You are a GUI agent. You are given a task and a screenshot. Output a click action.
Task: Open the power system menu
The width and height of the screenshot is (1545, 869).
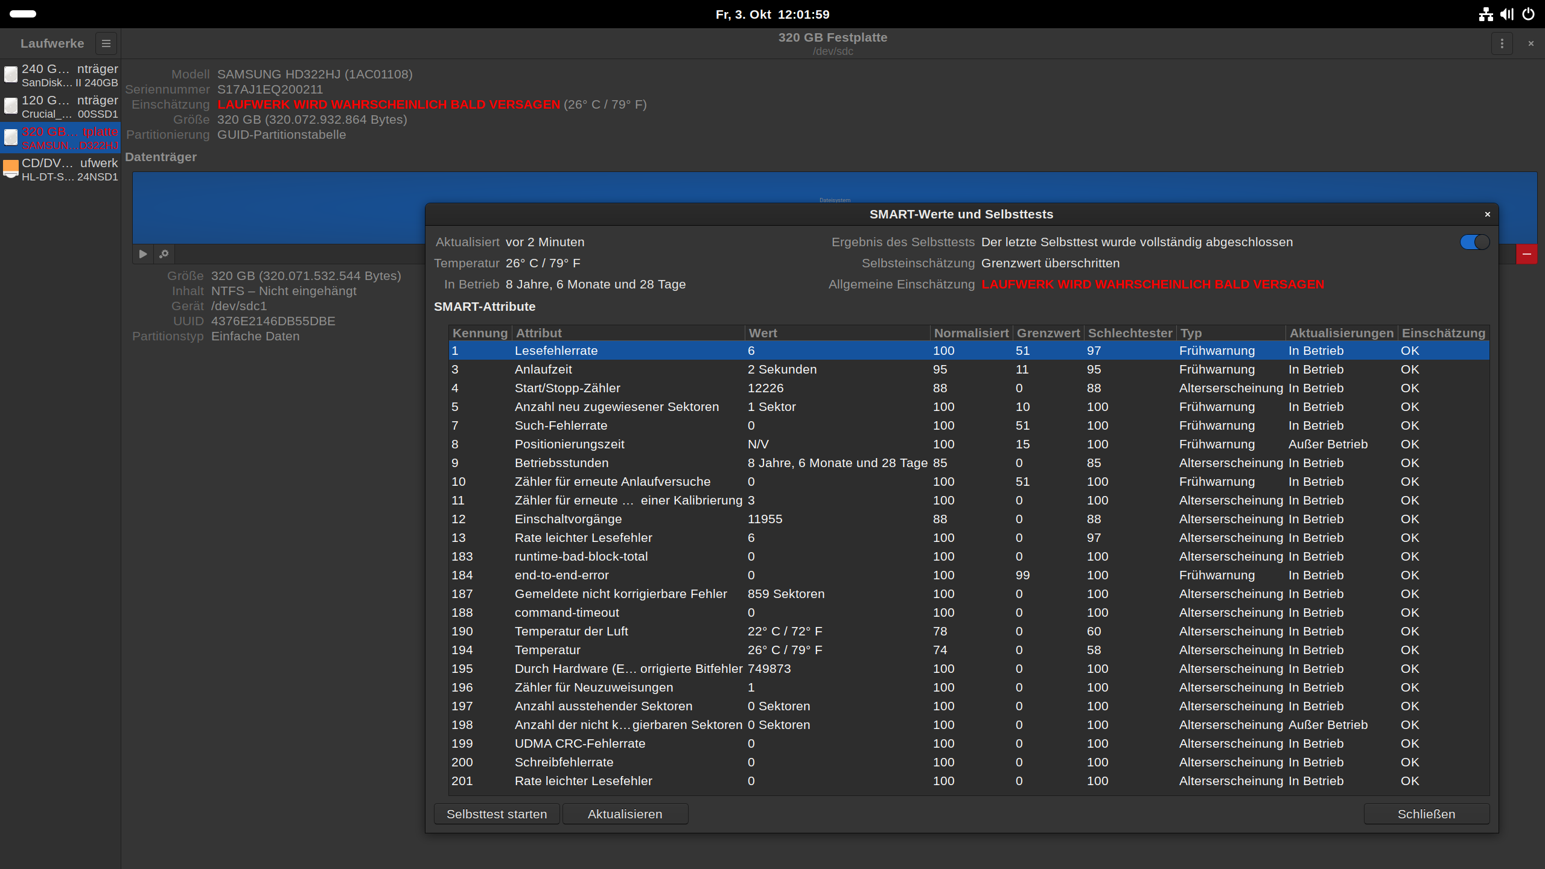1529,14
